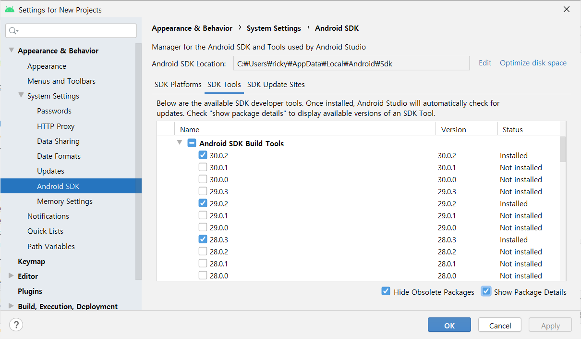Check build tools version 29.0.3
This screenshot has width=581, height=339.
coord(203,191)
